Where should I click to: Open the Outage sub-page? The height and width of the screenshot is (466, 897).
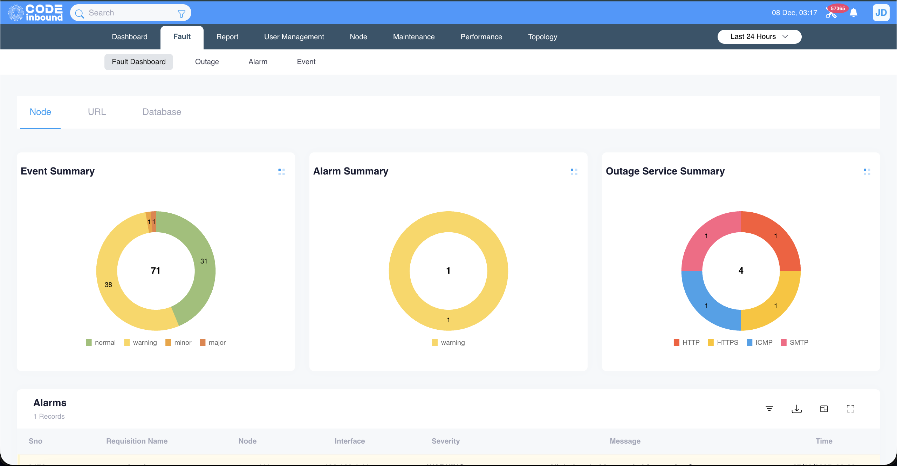(x=207, y=62)
